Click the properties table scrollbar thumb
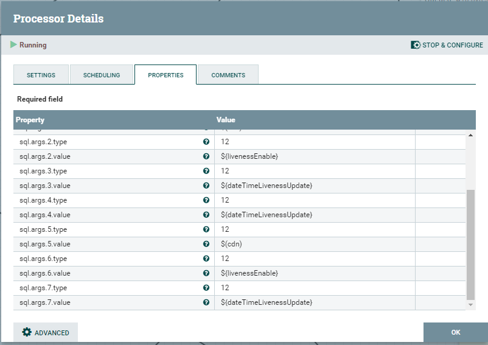 (x=470, y=243)
